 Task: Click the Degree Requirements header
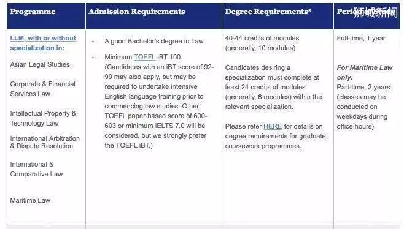pos(268,12)
